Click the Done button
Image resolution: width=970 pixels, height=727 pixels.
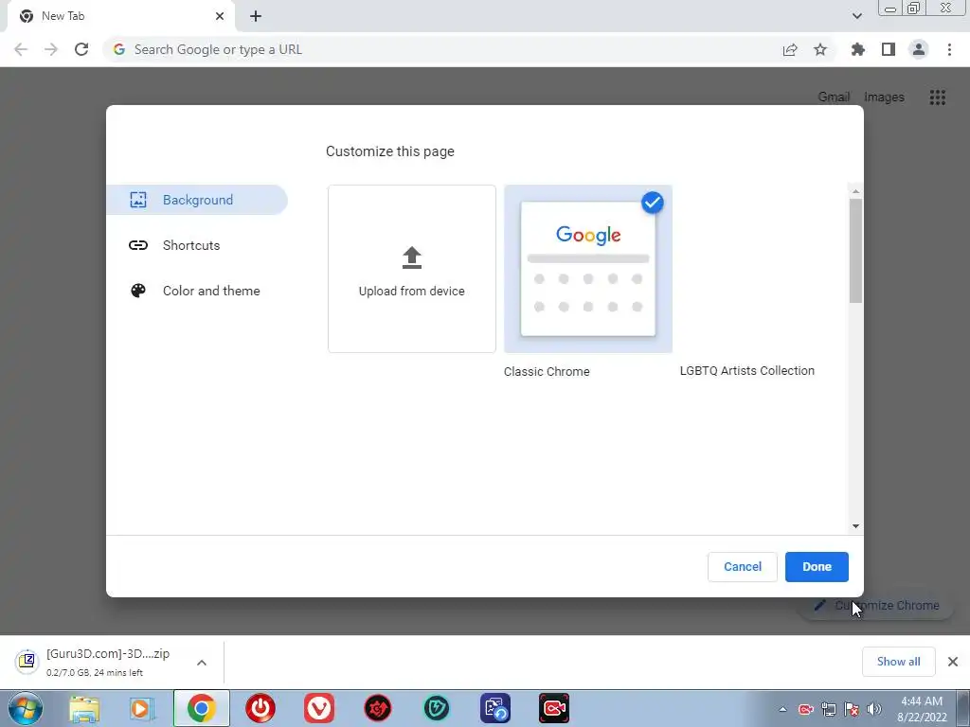(817, 567)
